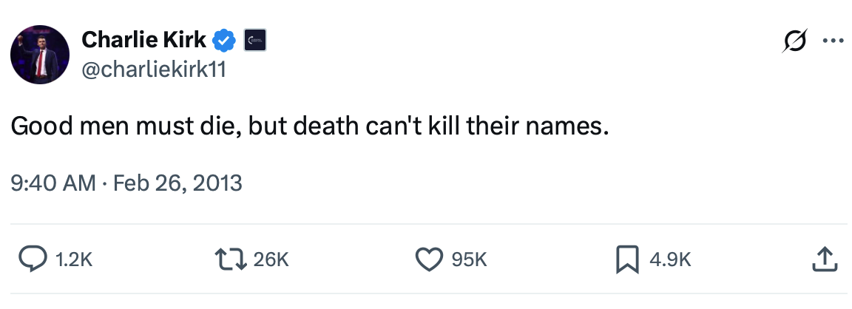Click the share upload arrow icon

(x=824, y=259)
